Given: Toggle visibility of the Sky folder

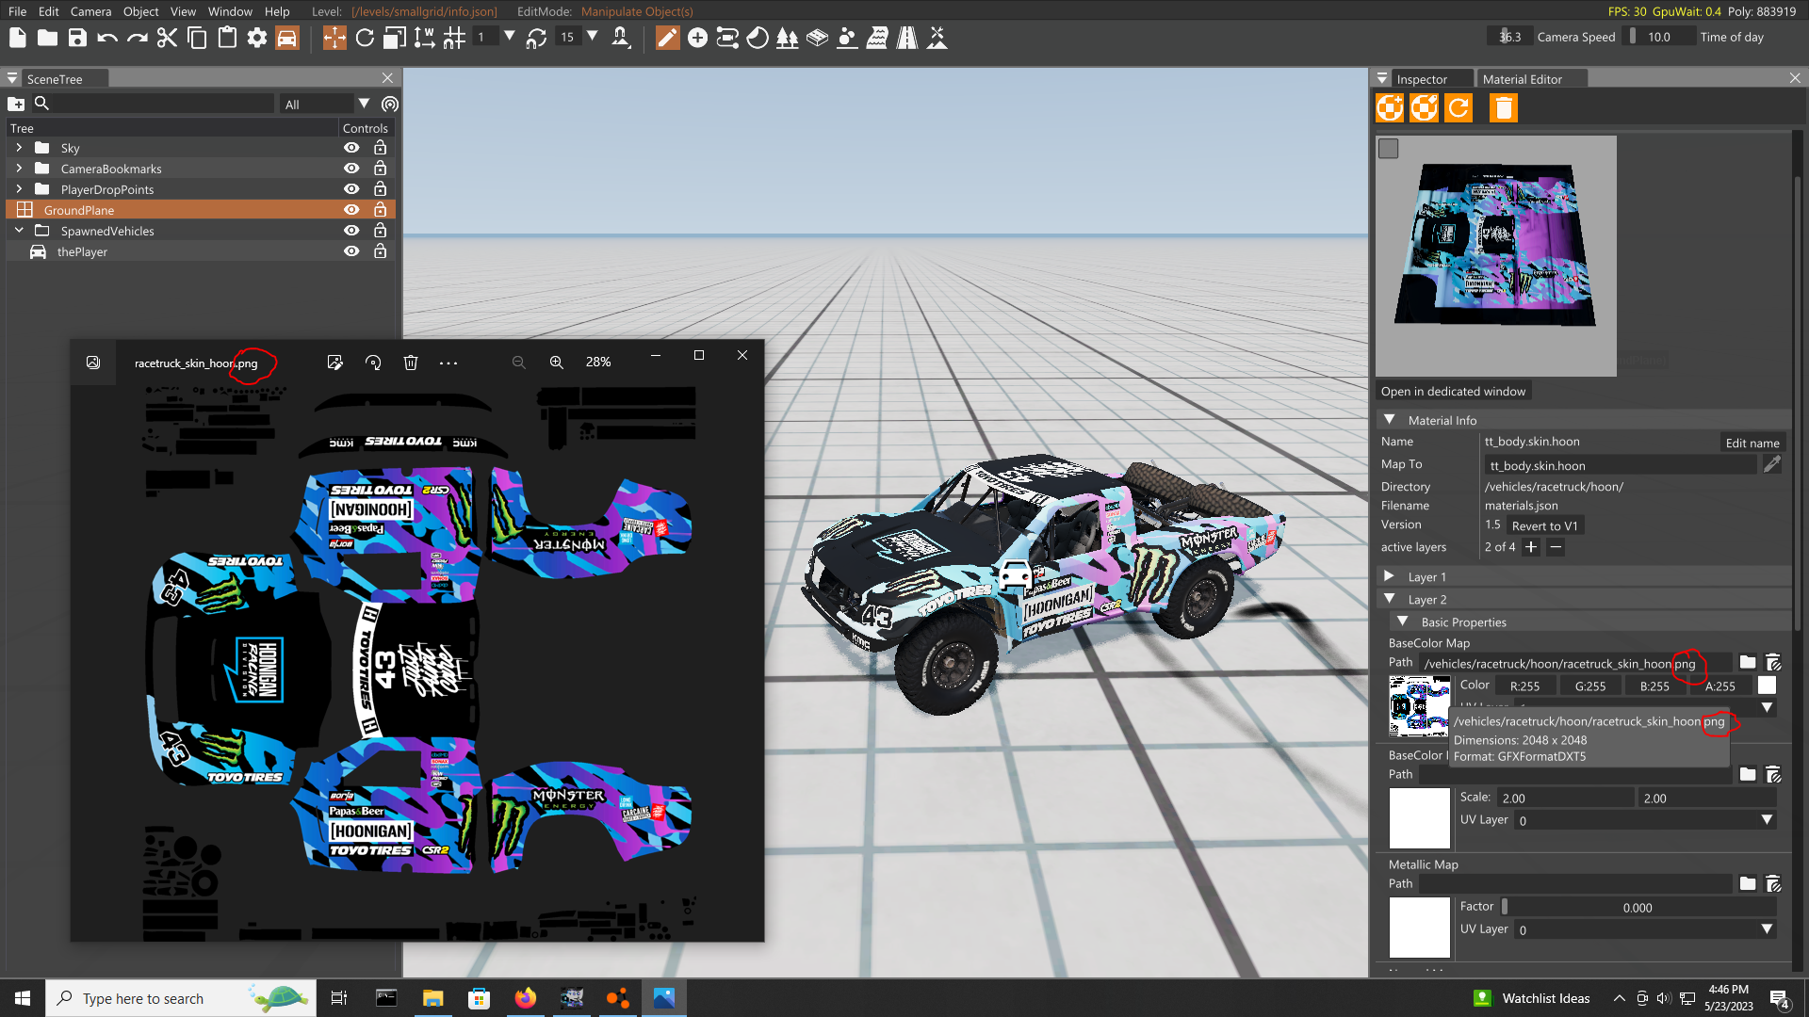Looking at the screenshot, I should point(351,148).
